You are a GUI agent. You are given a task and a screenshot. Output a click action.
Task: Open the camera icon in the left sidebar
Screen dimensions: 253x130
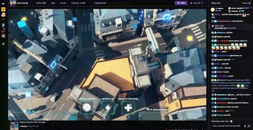(x=3, y=4)
